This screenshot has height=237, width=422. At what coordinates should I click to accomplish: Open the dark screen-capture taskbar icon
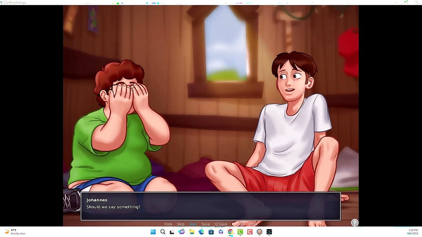click(x=269, y=232)
